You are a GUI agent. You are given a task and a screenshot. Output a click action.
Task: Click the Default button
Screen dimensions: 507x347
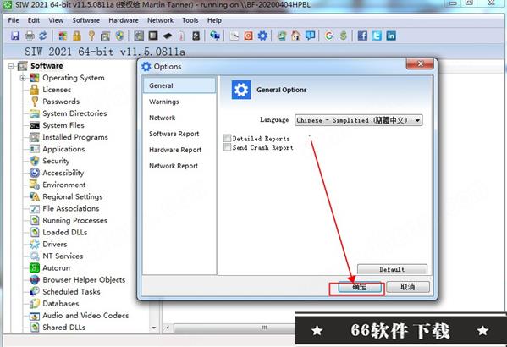pyautogui.click(x=392, y=269)
